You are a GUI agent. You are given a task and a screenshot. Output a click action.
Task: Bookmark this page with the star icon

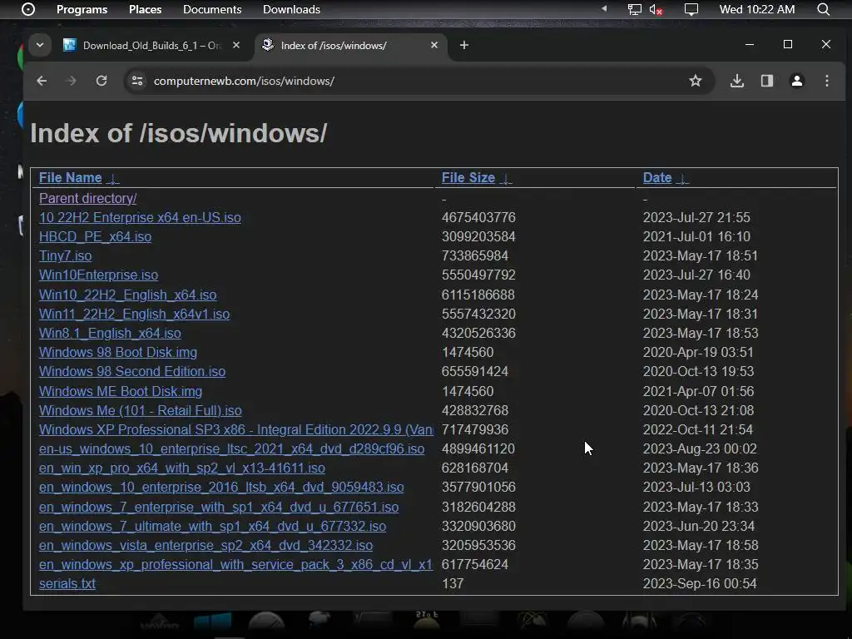696,81
